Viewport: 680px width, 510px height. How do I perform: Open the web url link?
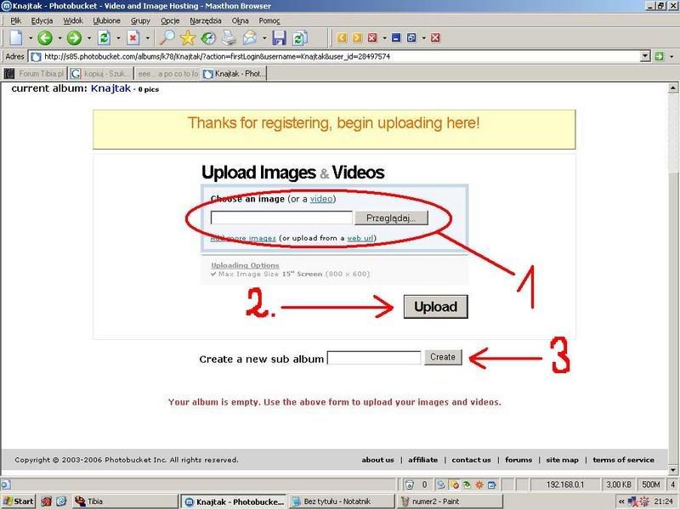[x=360, y=238]
